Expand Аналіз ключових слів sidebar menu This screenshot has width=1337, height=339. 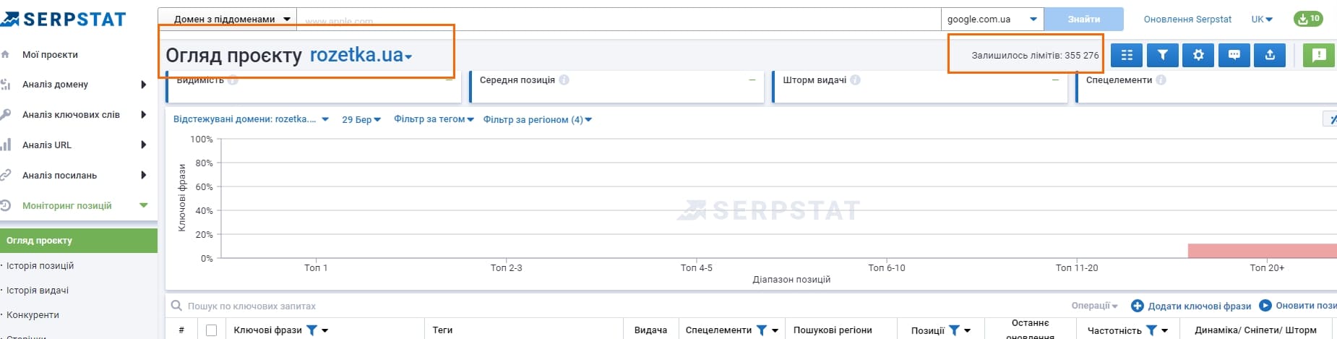coord(142,115)
